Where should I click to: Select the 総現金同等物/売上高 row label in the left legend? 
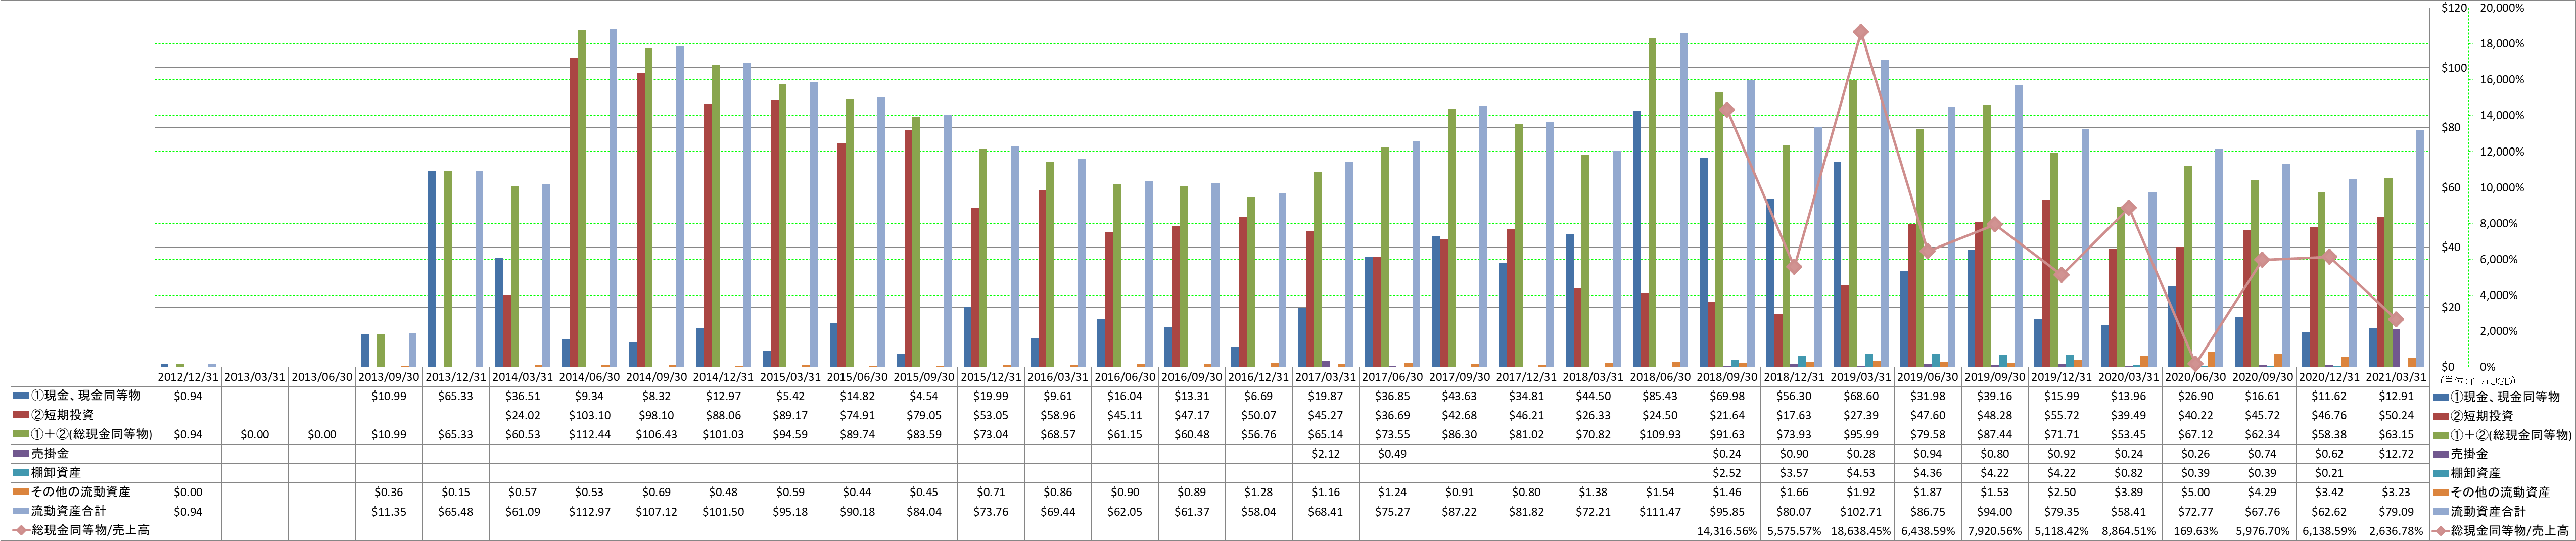coord(90,530)
